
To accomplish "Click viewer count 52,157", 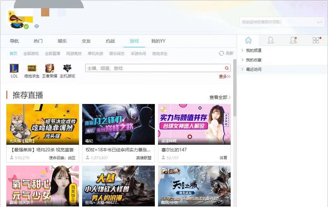I will [173, 158].
